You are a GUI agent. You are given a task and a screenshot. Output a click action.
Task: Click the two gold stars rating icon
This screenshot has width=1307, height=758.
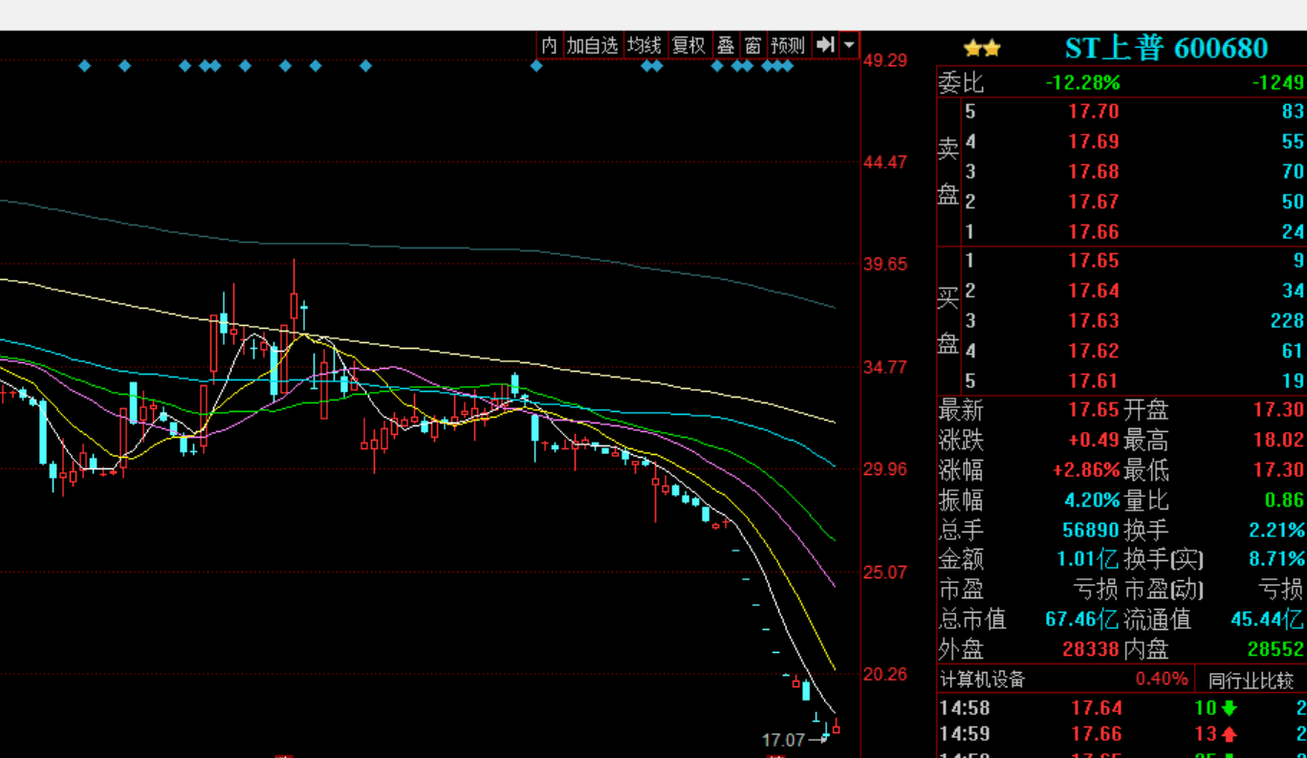(982, 48)
